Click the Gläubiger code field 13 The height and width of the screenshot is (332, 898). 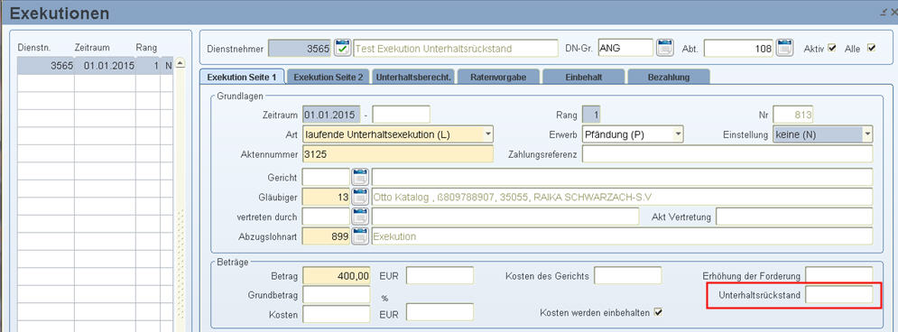(326, 197)
